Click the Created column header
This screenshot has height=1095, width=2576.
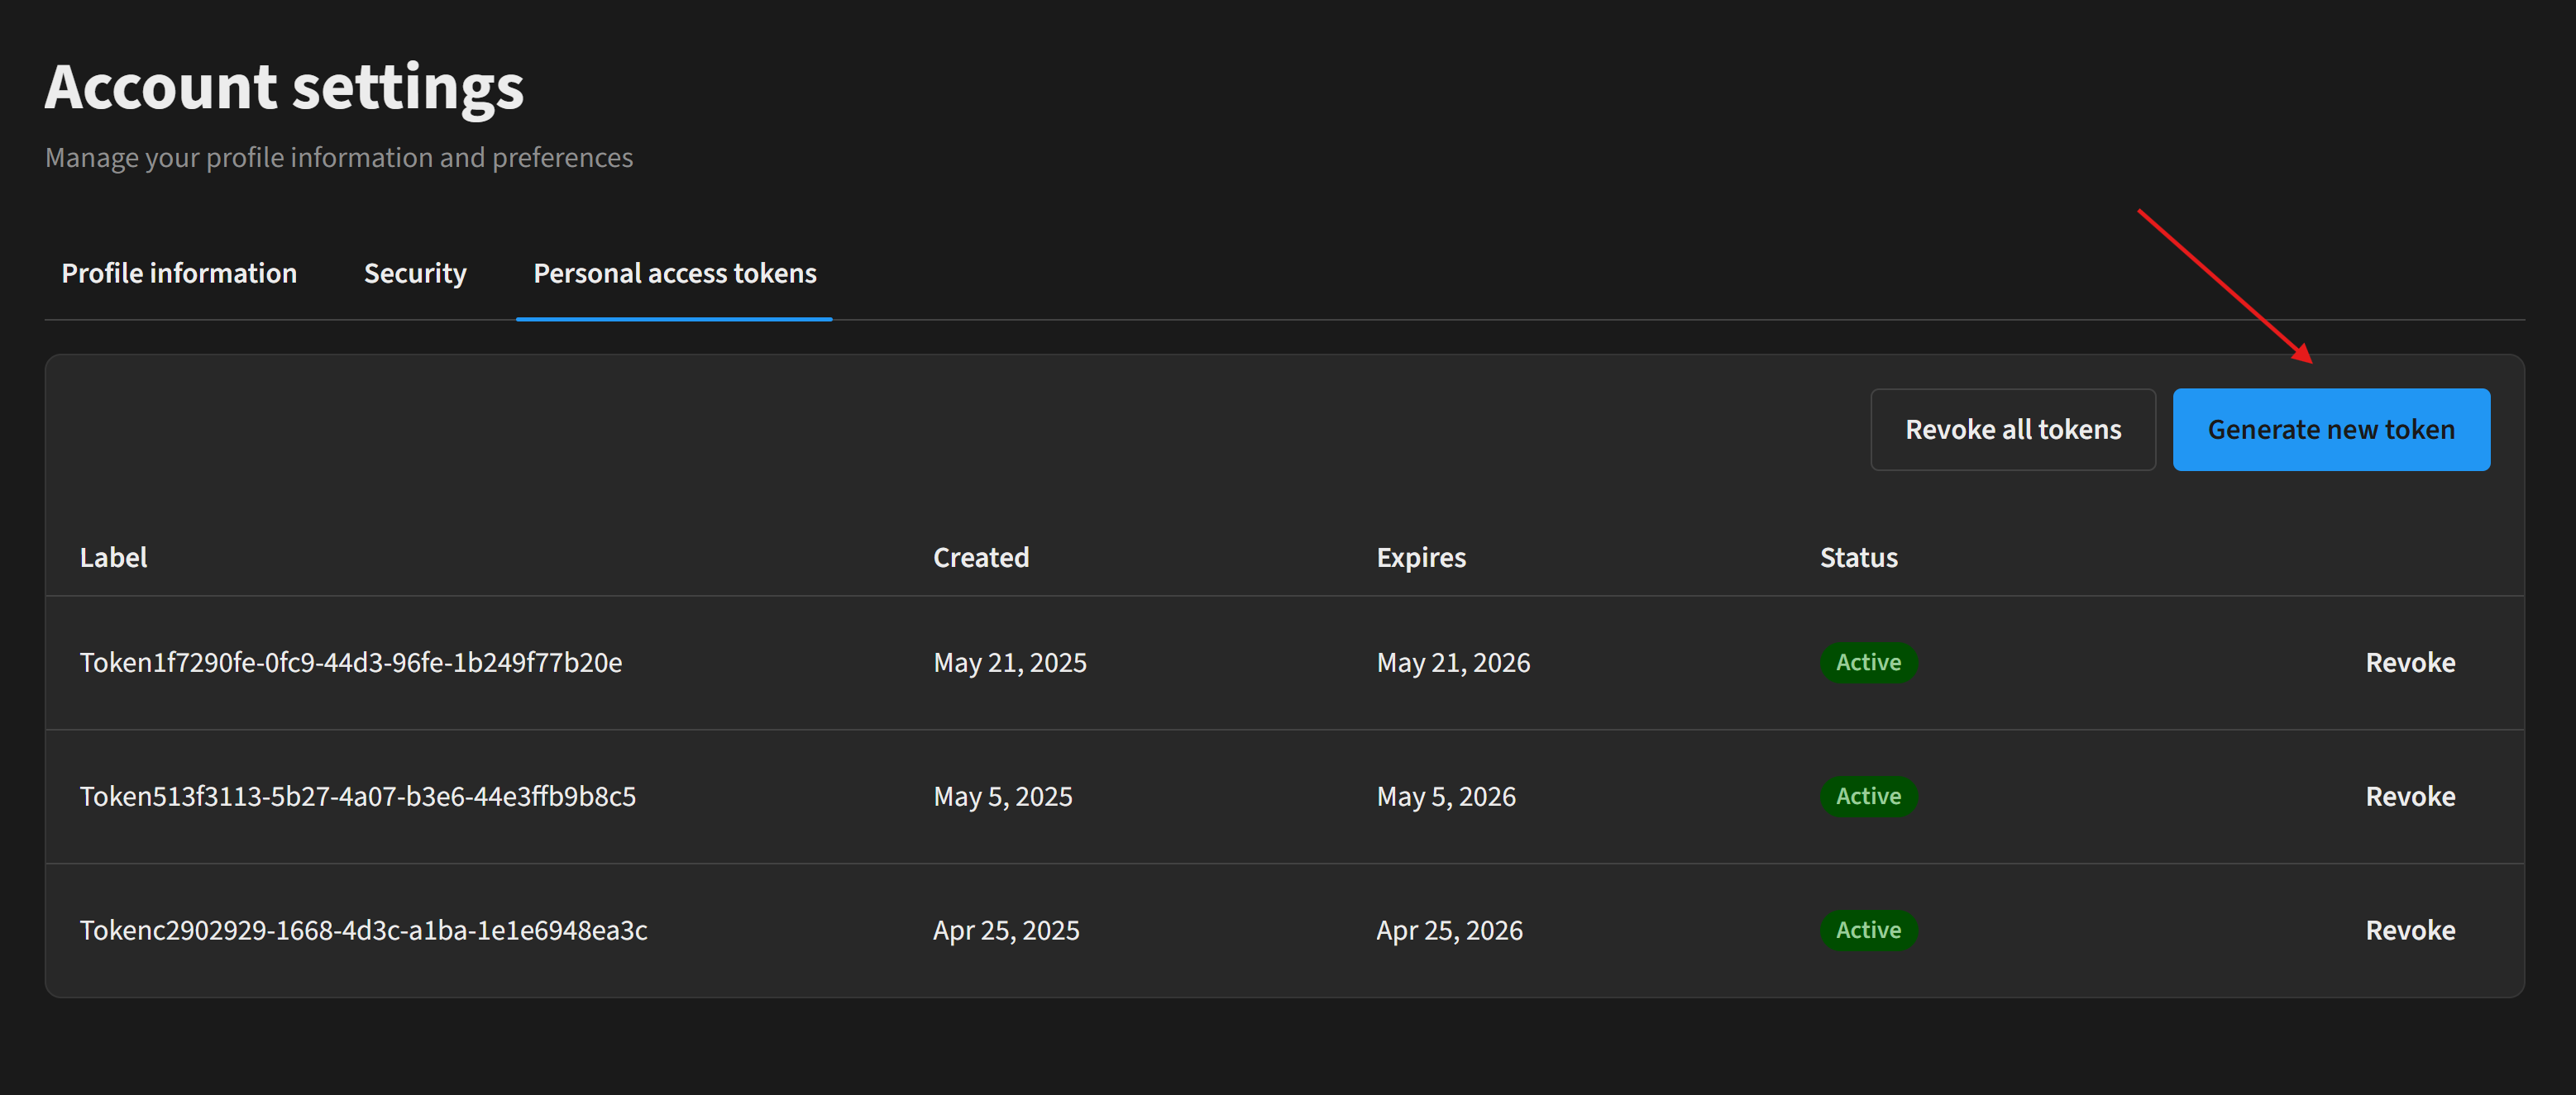point(981,558)
